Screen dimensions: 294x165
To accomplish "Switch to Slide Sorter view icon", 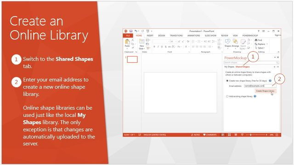I will click(229, 135).
